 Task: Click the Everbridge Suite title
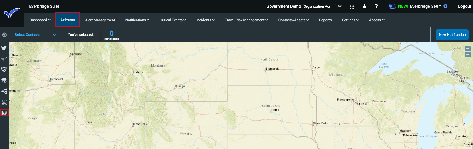coord(44,6)
